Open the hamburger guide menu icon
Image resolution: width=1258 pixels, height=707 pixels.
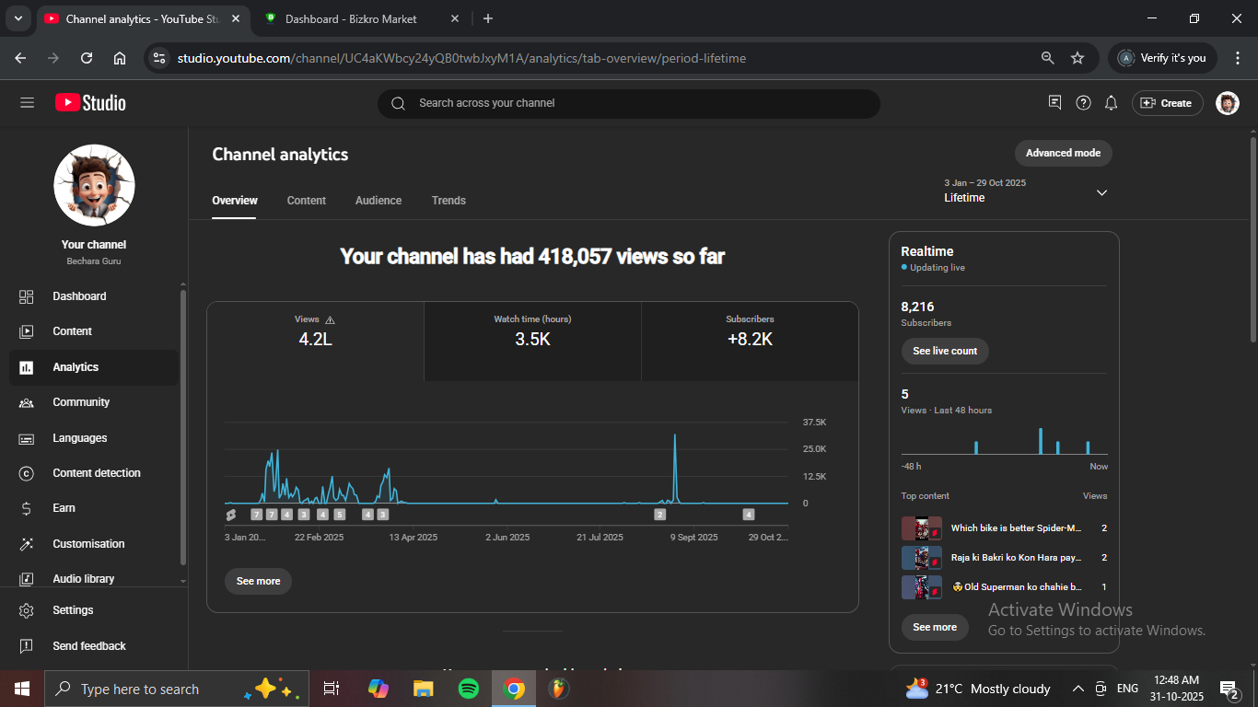click(27, 103)
